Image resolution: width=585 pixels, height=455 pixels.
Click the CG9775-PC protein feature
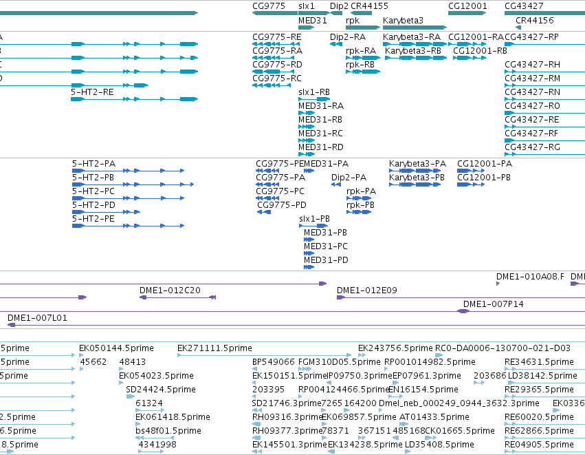click(267, 198)
